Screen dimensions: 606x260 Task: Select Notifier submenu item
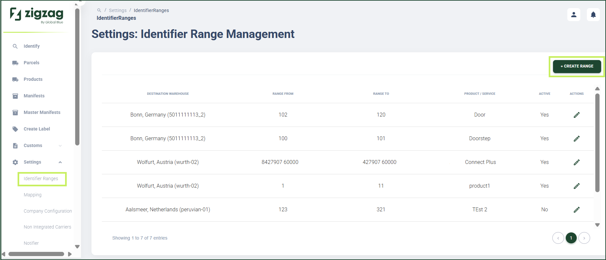coord(31,243)
